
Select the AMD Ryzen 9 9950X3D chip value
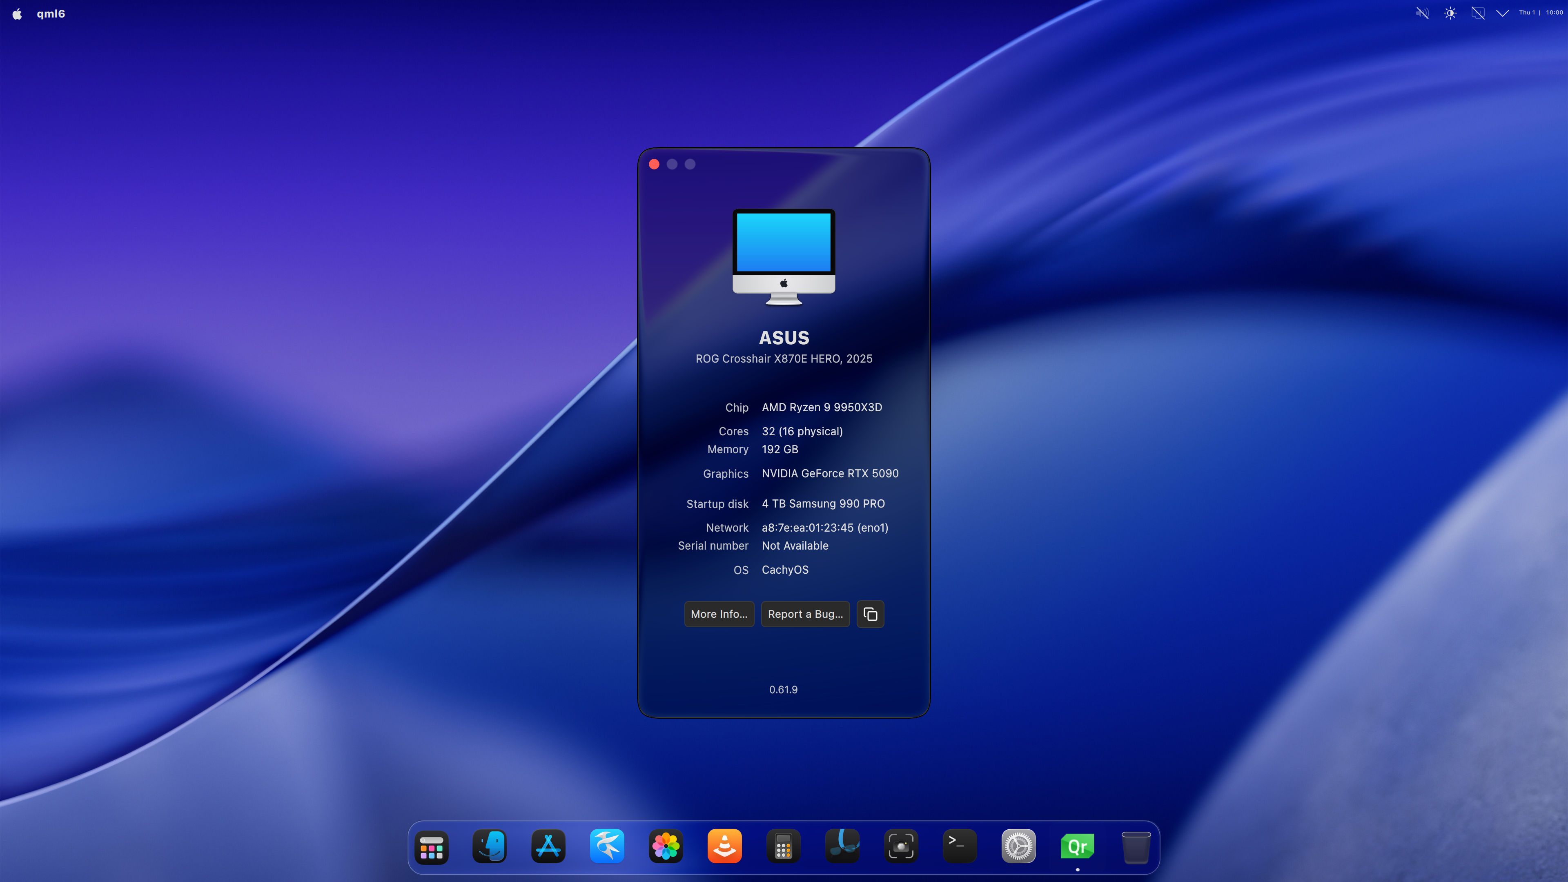point(822,407)
